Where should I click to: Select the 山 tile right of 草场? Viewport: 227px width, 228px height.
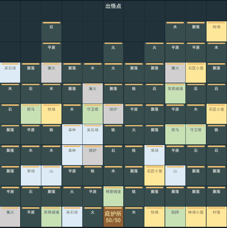click(51, 176)
